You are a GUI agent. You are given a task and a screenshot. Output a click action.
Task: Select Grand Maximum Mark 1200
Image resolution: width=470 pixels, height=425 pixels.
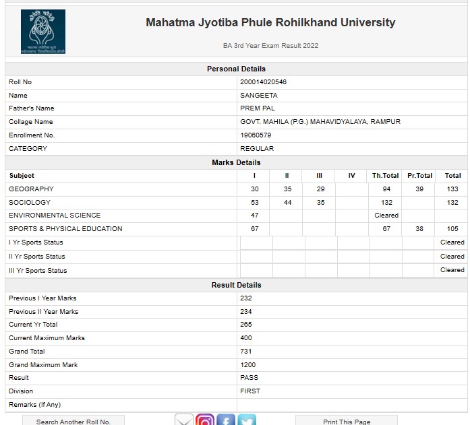click(248, 365)
